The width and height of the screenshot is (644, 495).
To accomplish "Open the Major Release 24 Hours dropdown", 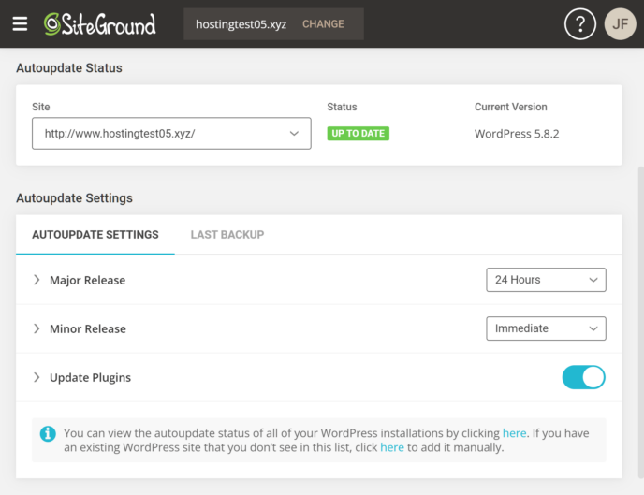I will [x=546, y=280].
